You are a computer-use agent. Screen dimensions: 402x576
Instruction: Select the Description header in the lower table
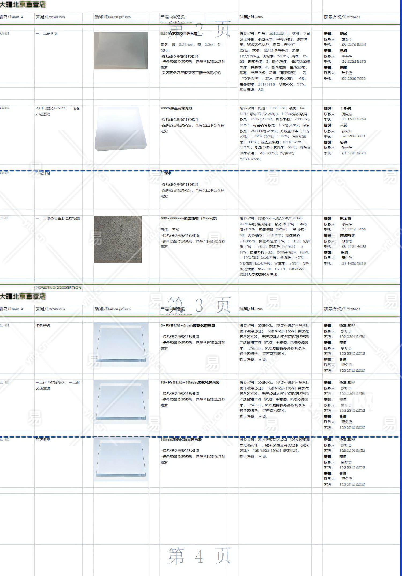click(113, 309)
